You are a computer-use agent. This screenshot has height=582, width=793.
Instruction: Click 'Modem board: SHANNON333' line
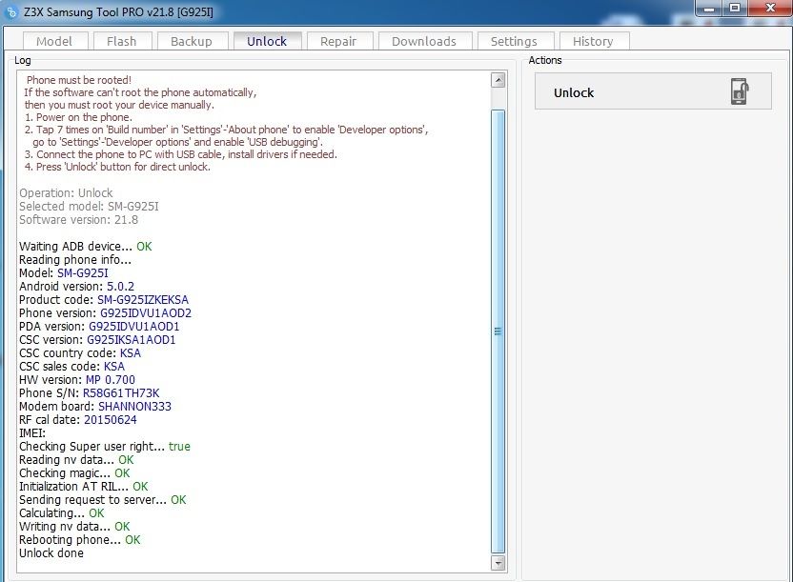95,407
